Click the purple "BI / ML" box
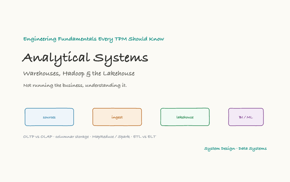Image resolution: width=290 pixels, height=182 pixels. click(246, 117)
